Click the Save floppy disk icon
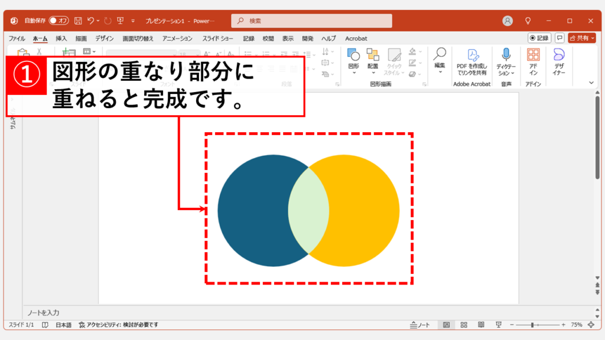The height and width of the screenshot is (340, 605). [78, 21]
